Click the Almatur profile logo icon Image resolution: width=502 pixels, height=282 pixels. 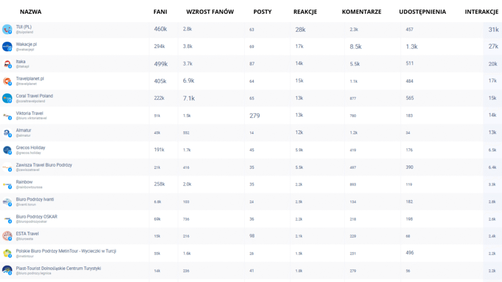click(7, 133)
